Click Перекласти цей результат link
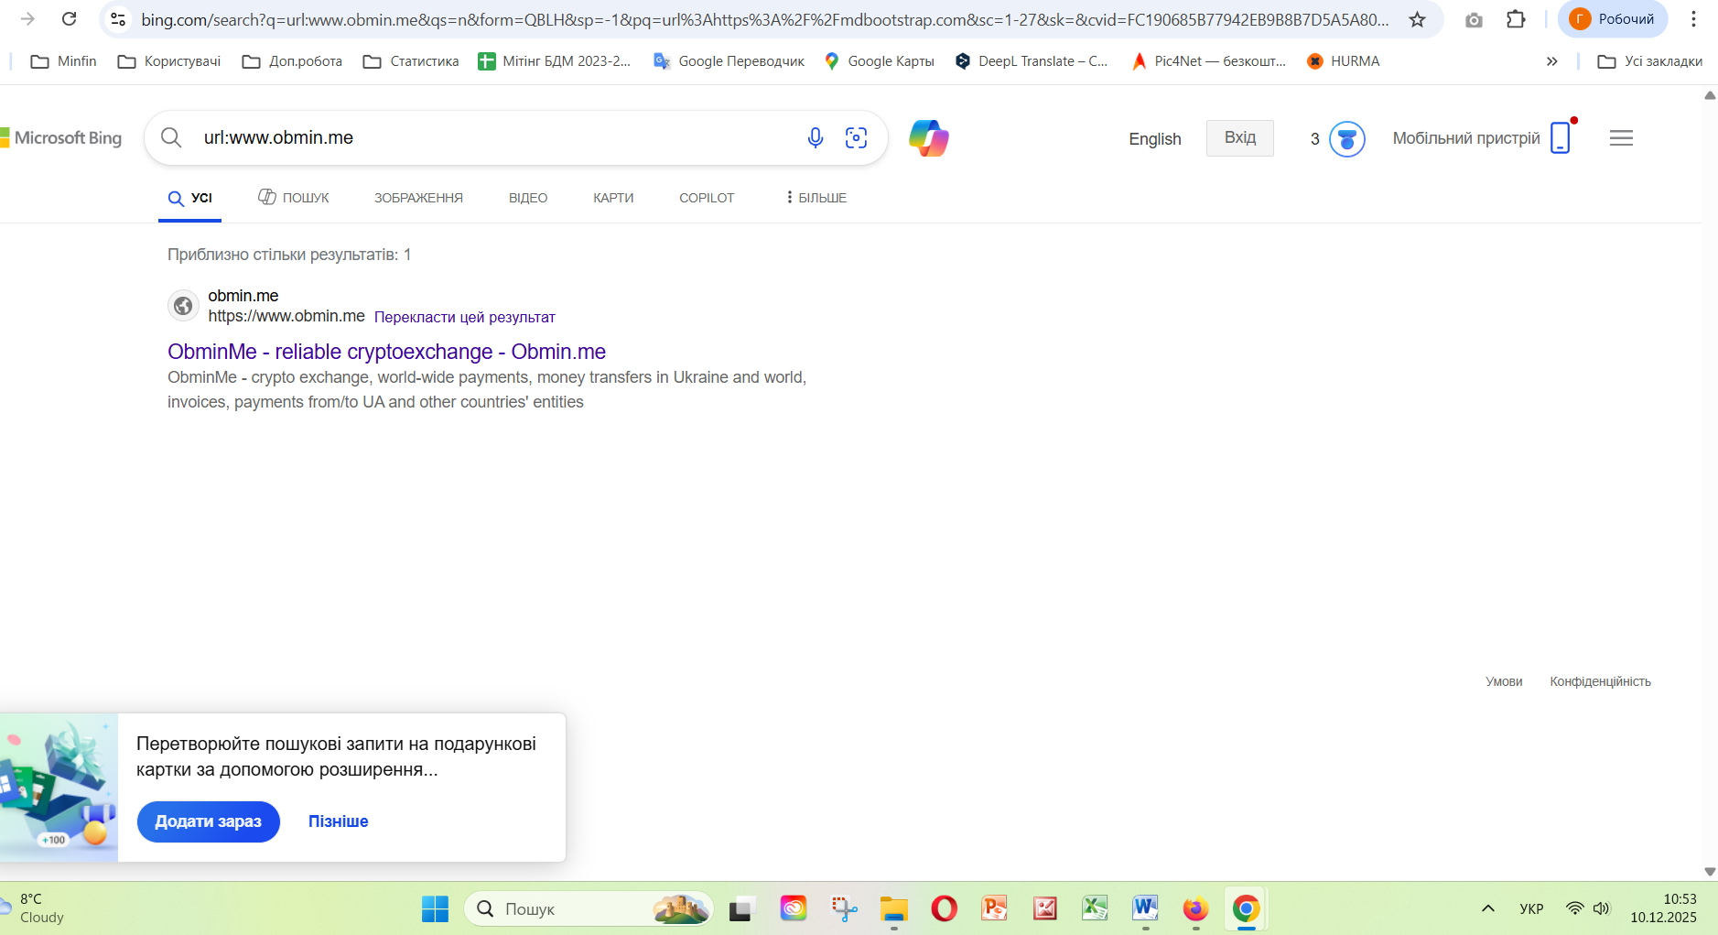This screenshot has height=935, width=1718. [465, 317]
